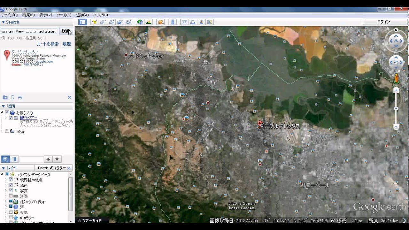Toggle the プライマリ データベース checkbox
This screenshot has height=230, width=409.
(x=7, y=174)
